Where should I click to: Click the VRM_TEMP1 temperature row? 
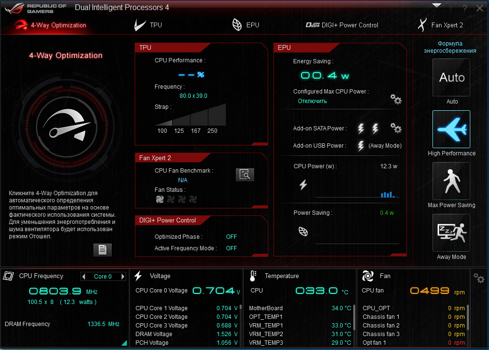coord(300,326)
